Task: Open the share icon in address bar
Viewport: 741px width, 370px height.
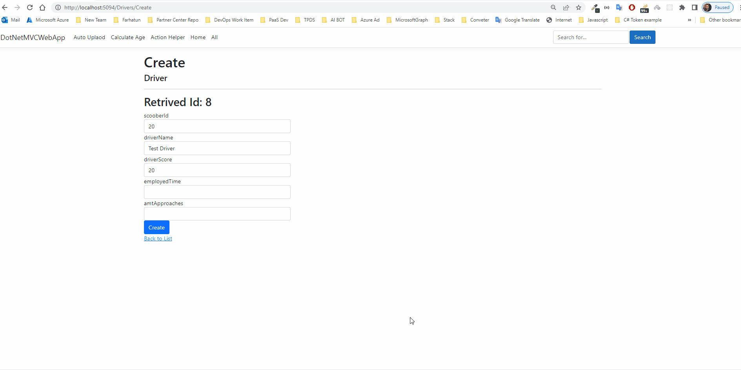Action: coord(566,7)
